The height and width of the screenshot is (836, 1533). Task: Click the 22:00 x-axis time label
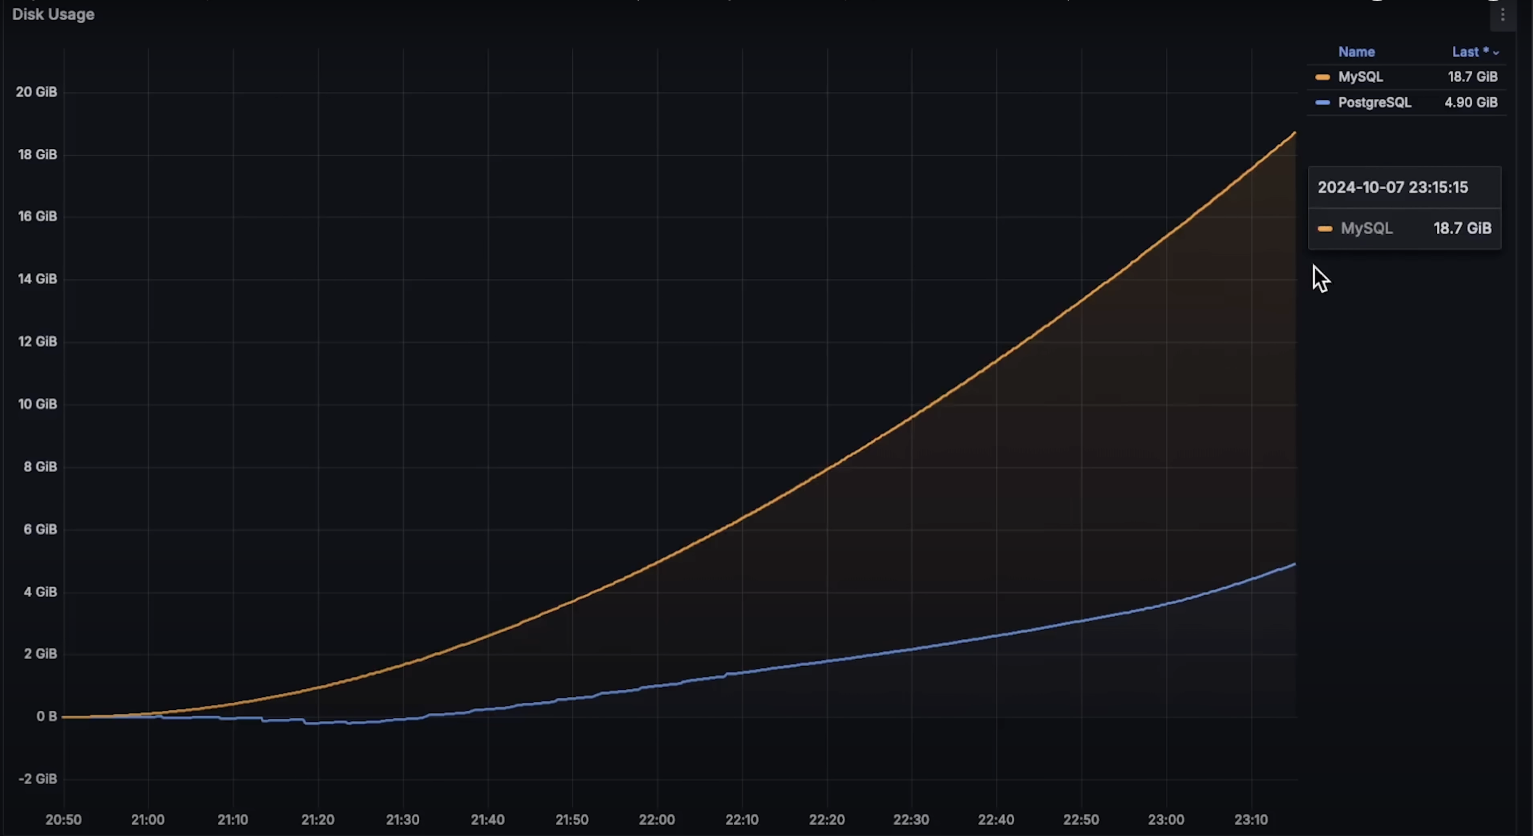pos(656,819)
